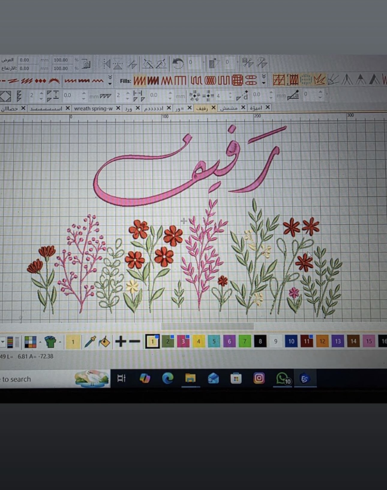Click the current color box showing 1
The height and width of the screenshot is (490, 387).
(73, 342)
